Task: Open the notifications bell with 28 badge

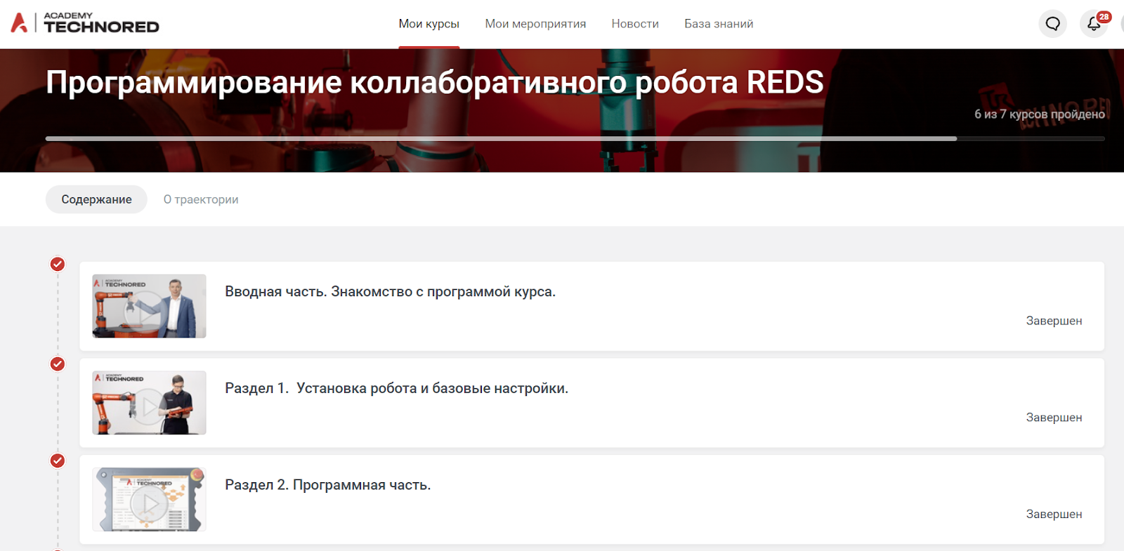Action: coord(1094,24)
